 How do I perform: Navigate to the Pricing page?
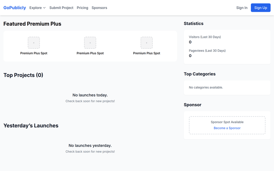[x=83, y=8]
